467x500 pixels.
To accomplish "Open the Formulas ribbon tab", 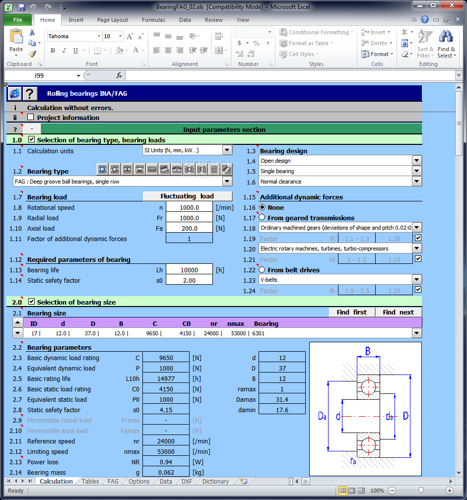I will coord(153,20).
